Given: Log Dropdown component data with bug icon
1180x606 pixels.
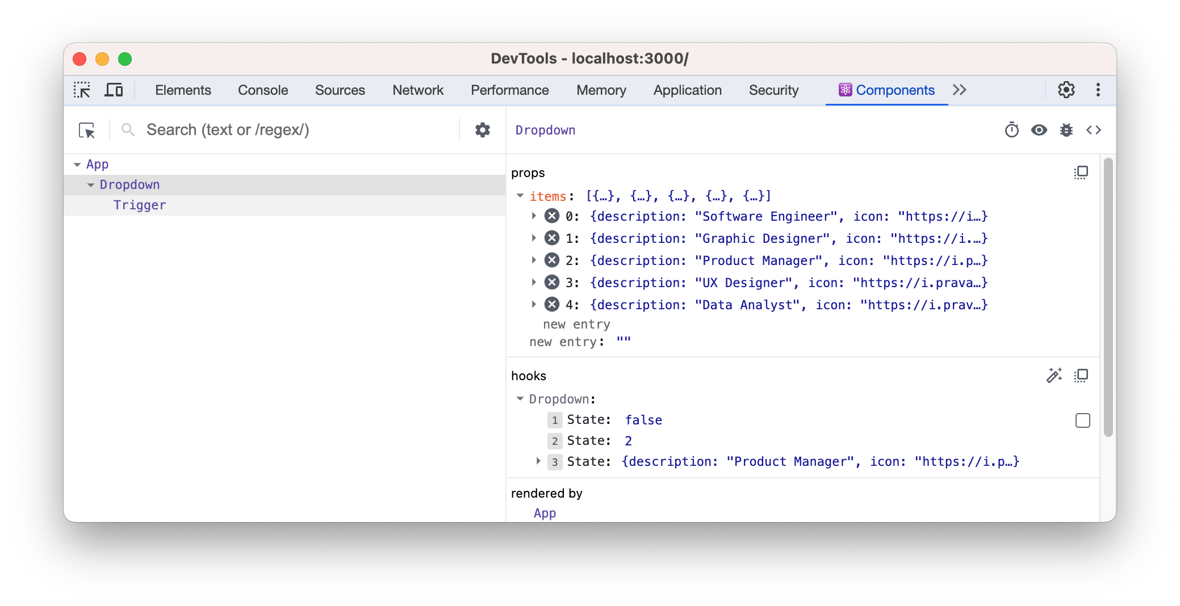Looking at the screenshot, I should 1066,131.
